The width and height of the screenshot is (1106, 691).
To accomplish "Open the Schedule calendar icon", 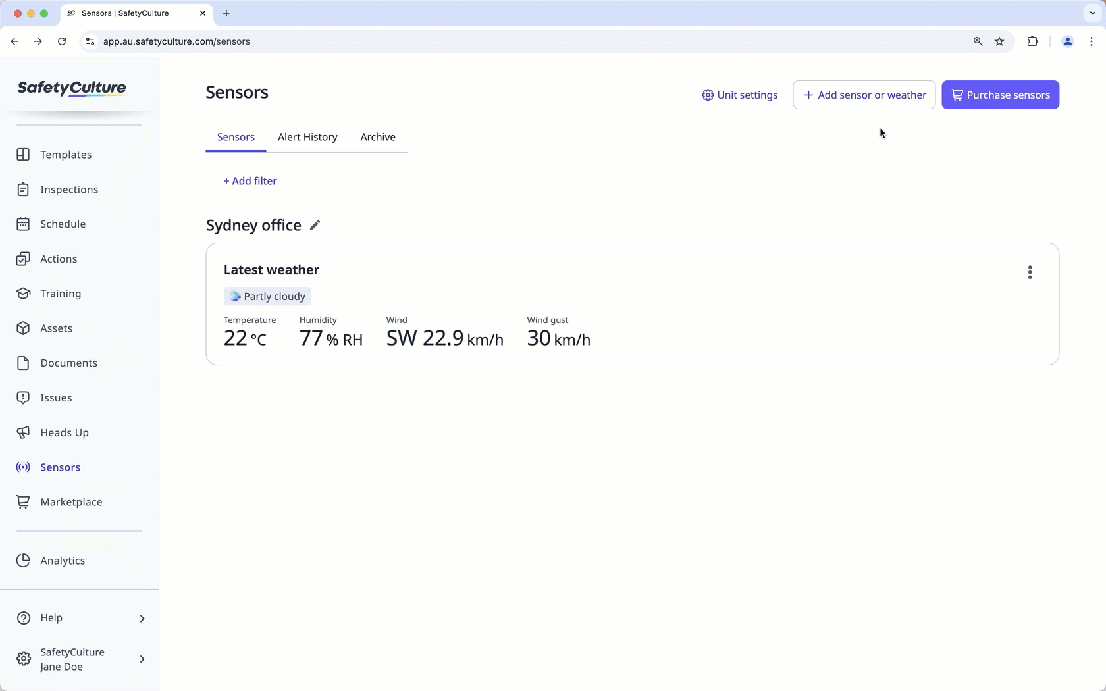I will (x=23, y=224).
